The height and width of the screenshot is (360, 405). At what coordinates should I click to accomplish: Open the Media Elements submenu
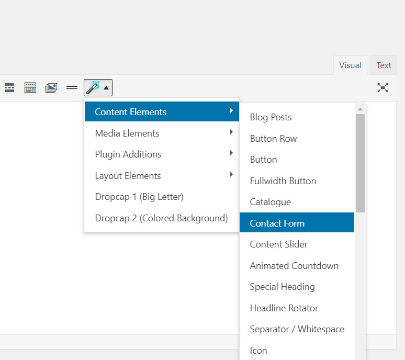click(162, 133)
